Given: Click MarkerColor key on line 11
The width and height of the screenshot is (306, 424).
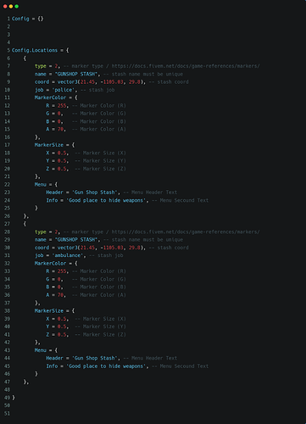Looking at the screenshot, I should point(50,98).
